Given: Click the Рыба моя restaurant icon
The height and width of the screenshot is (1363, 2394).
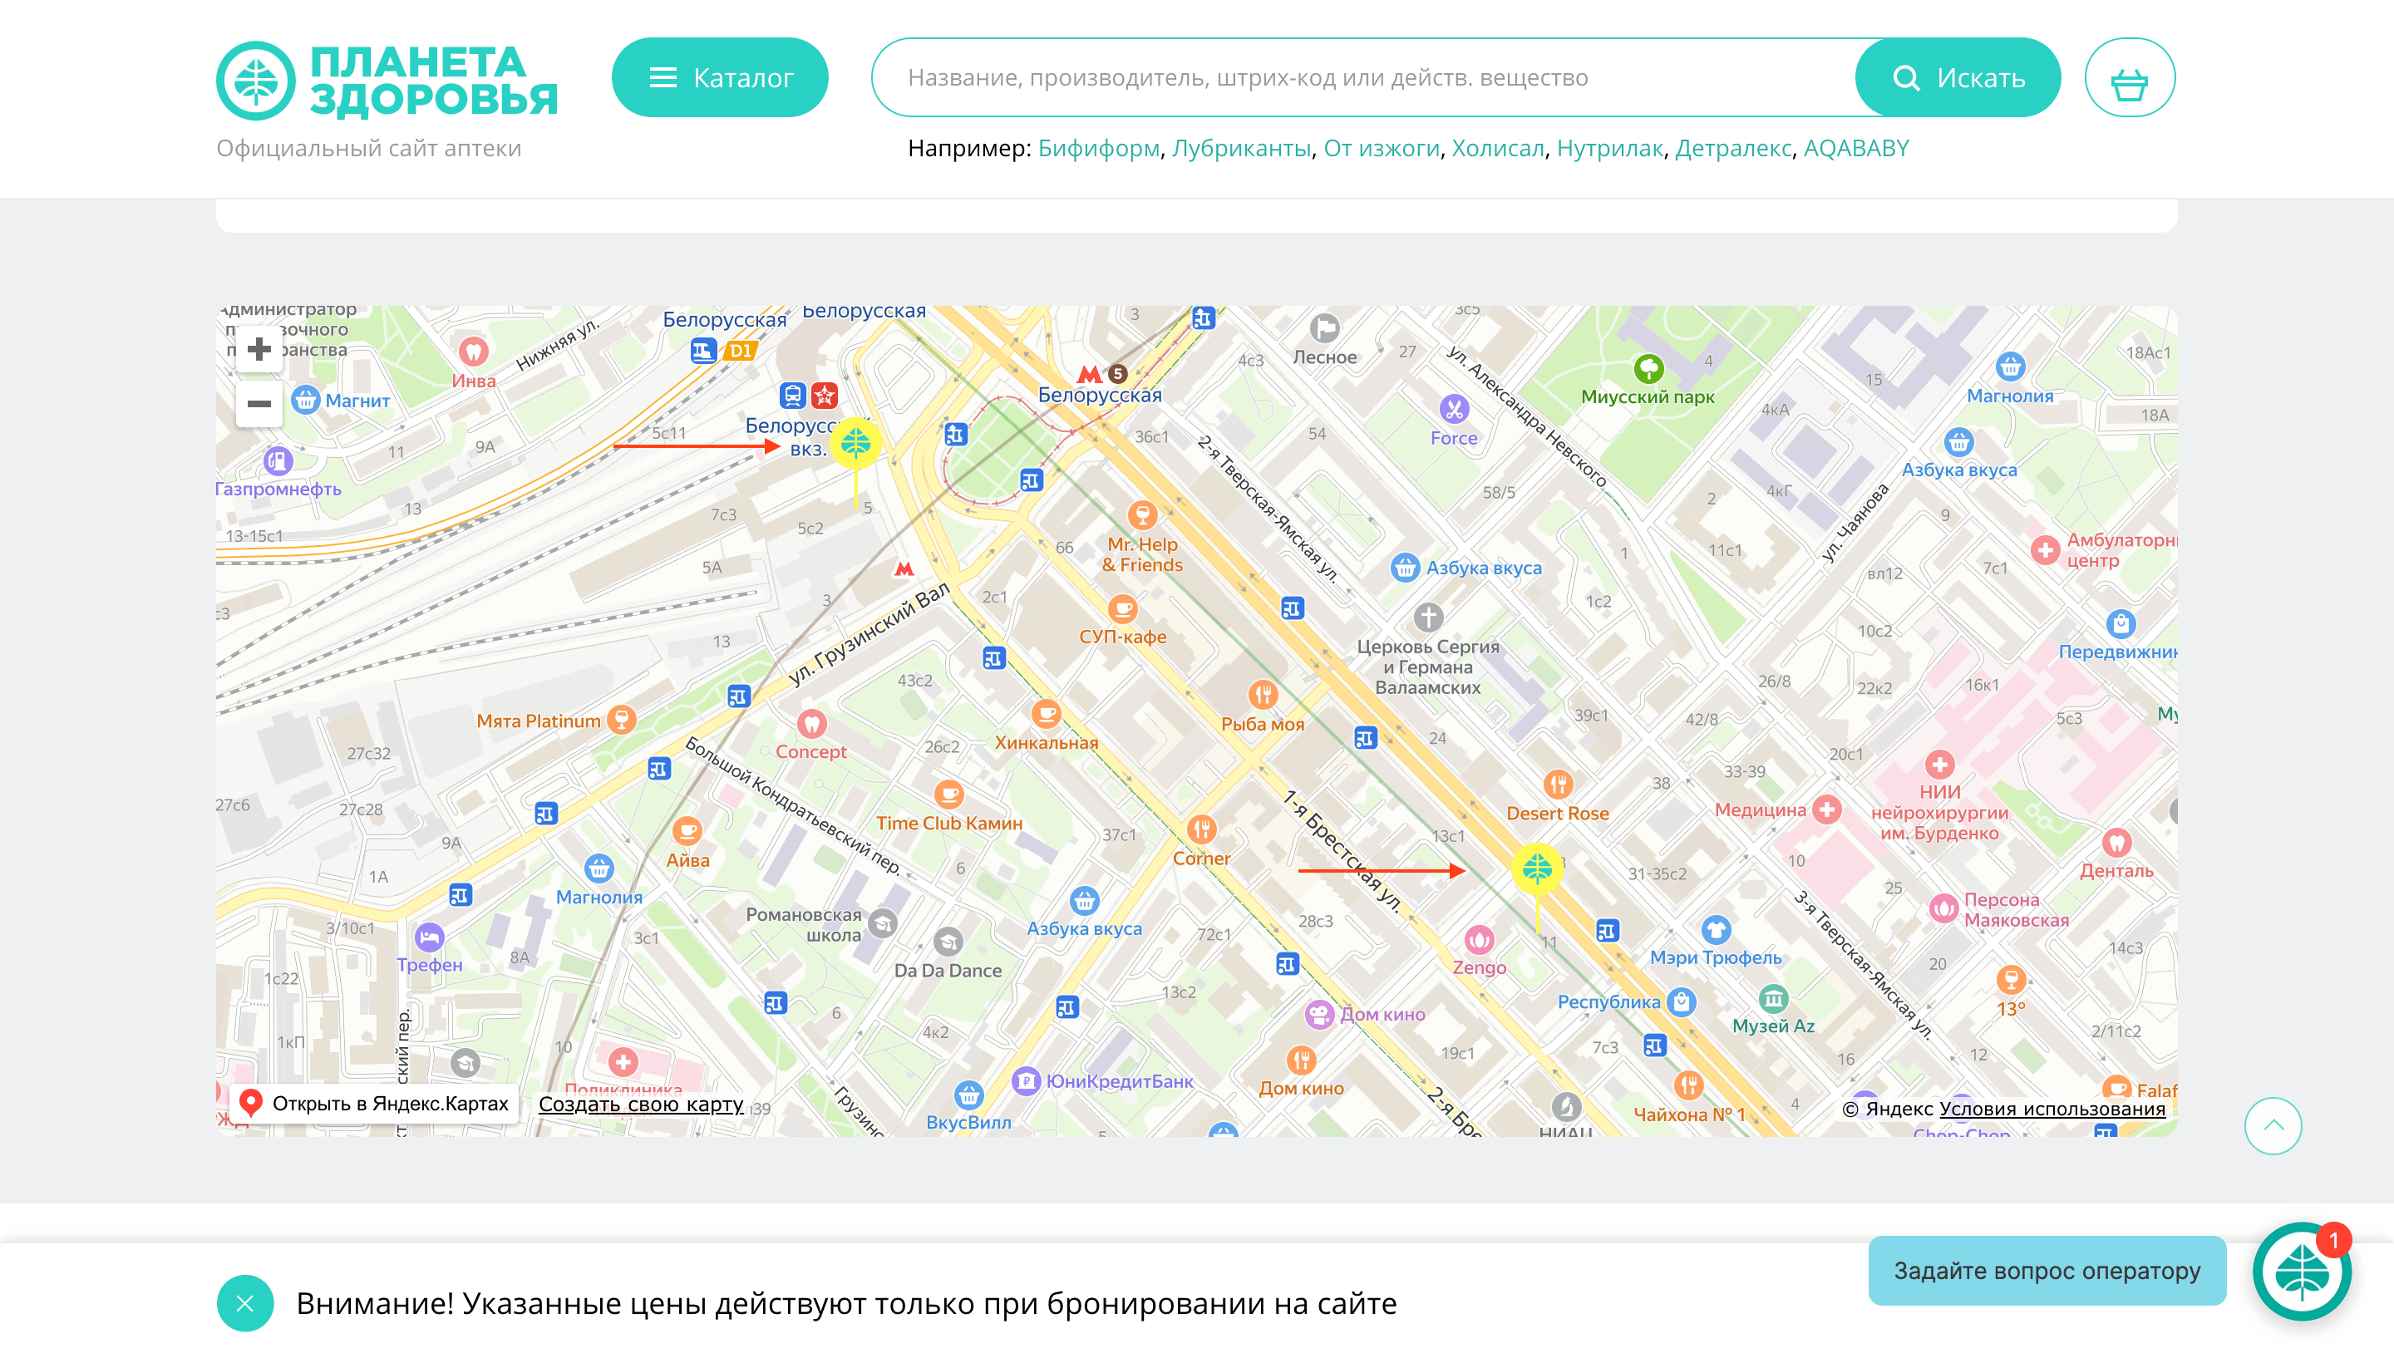Looking at the screenshot, I should (1263, 695).
